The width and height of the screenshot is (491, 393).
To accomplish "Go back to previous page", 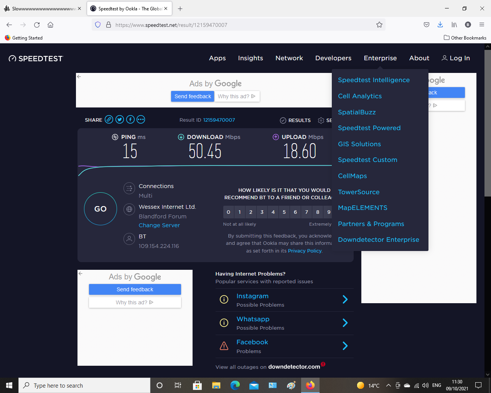I will click(9, 25).
